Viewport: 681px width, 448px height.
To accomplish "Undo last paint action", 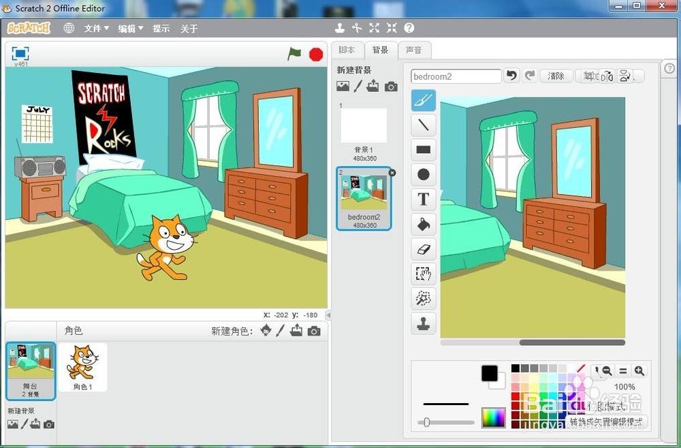I will [511, 76].
